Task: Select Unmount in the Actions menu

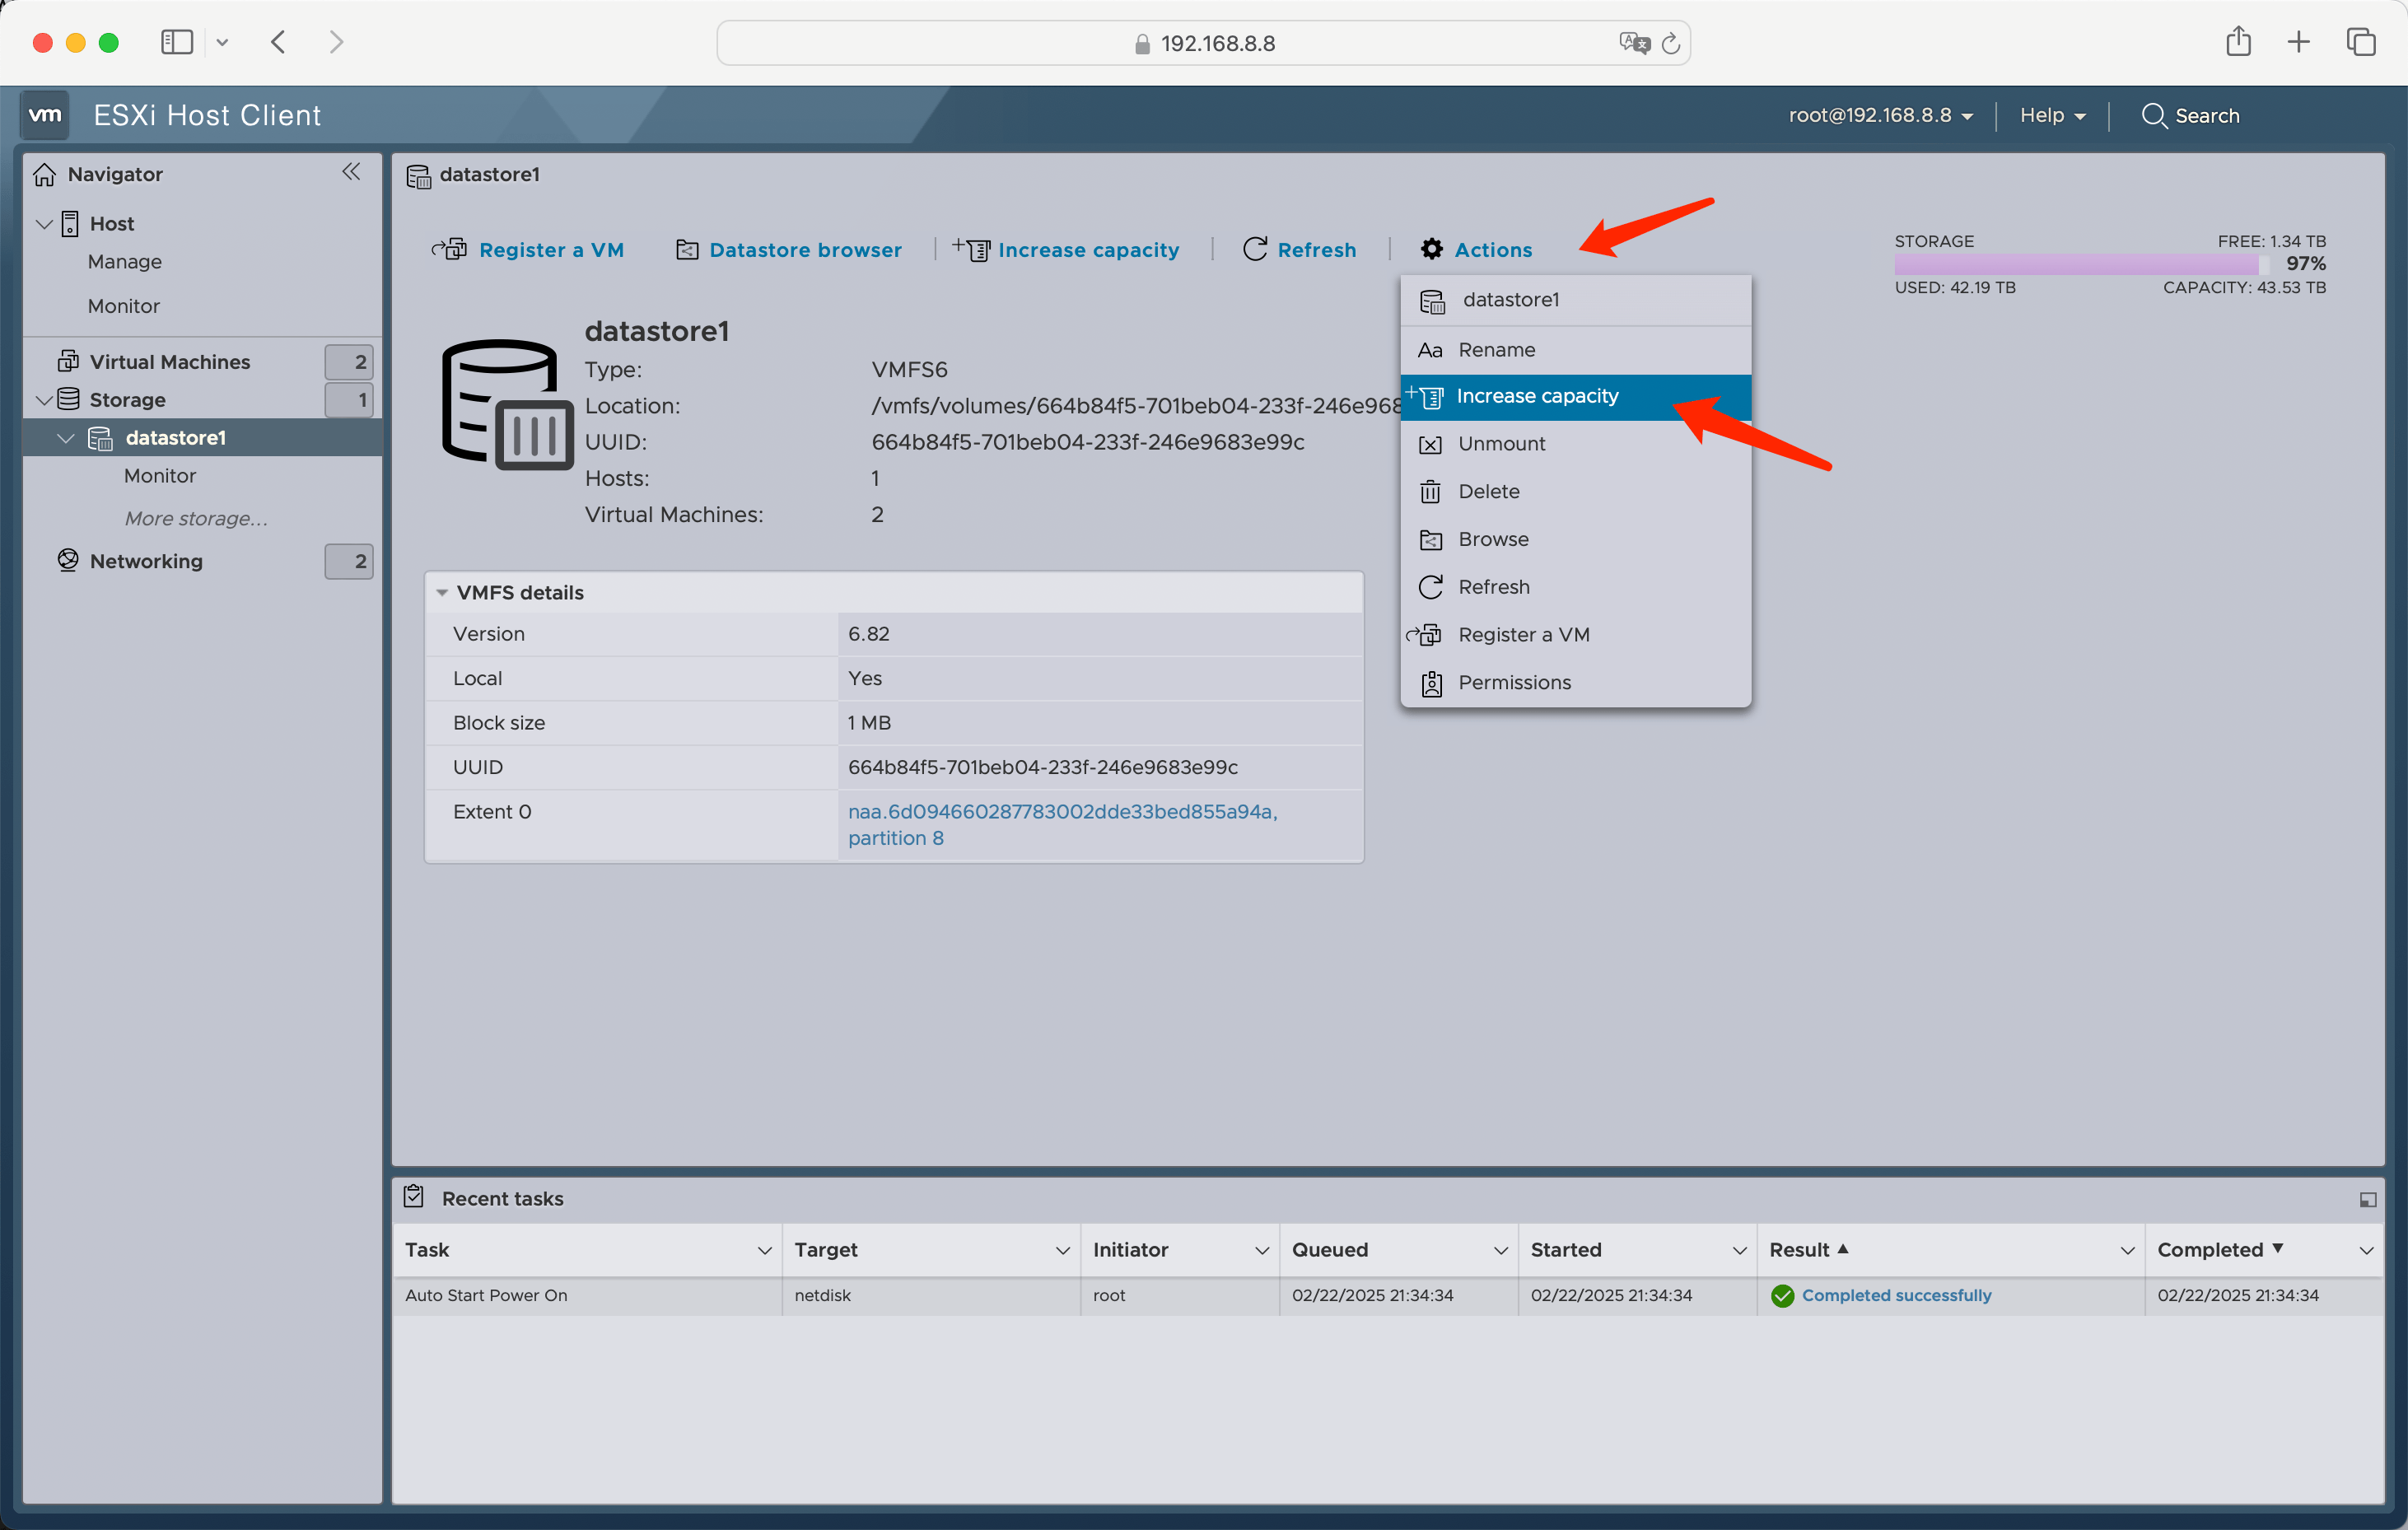Action: tap(1575, 444)
